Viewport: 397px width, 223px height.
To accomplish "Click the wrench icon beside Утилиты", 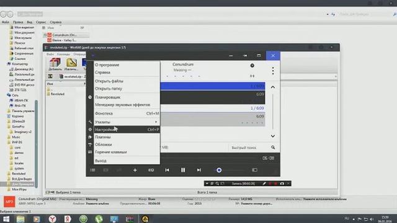I will point(90,122).
